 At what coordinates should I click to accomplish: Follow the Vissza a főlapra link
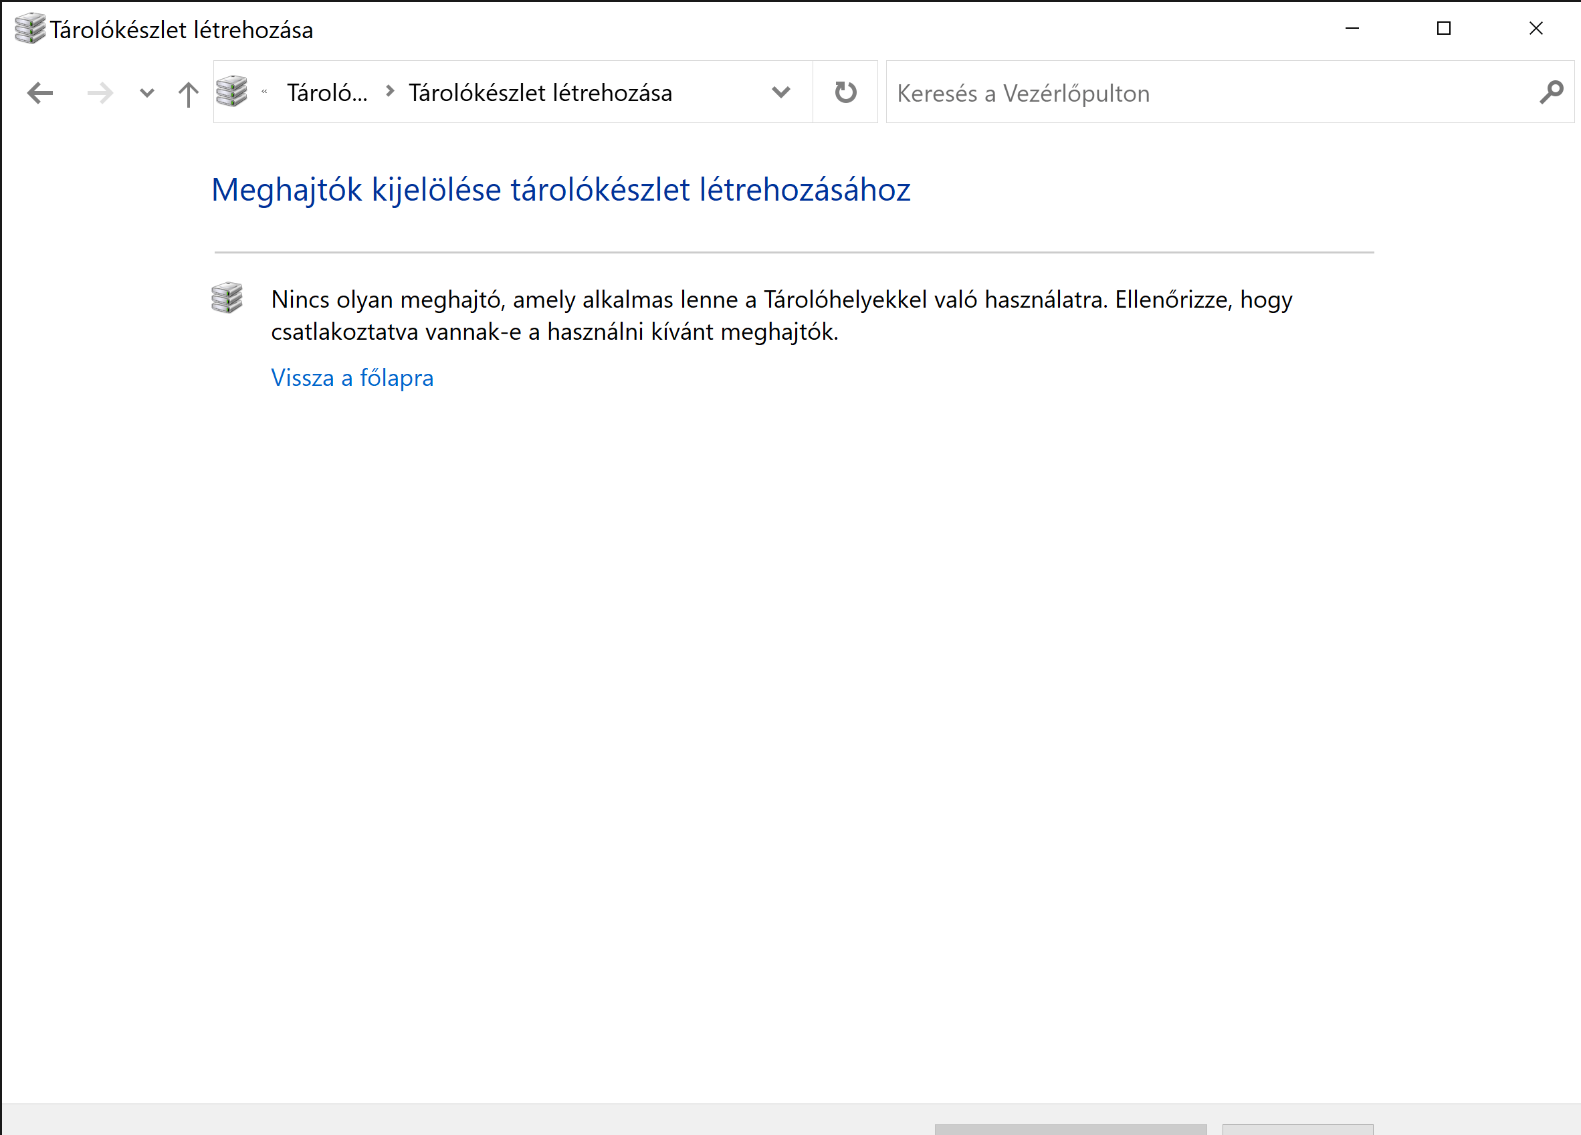(352, 378)
